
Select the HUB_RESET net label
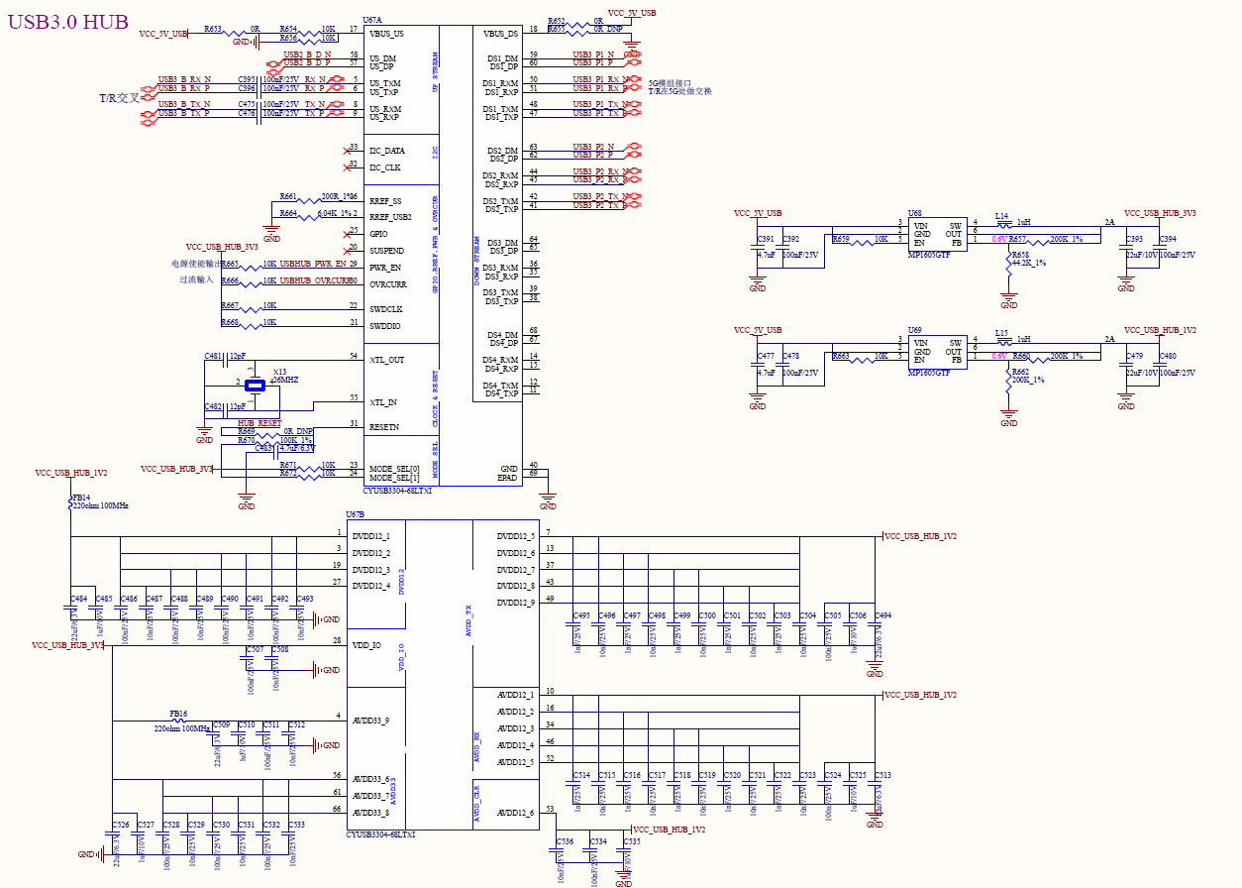tap(259, 423)
